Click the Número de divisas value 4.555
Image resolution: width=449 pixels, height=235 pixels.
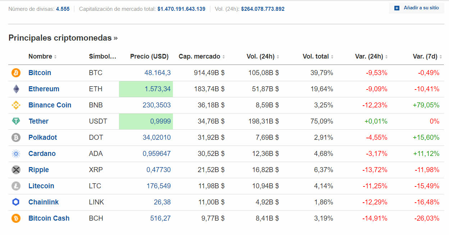pyautogui.click(x=63, y=9)
